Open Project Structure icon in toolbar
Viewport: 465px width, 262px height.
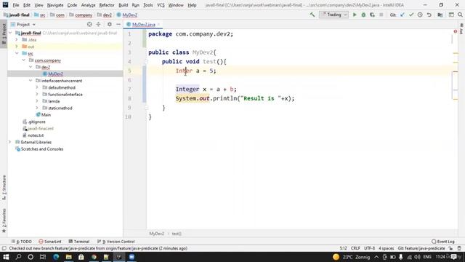click(x=440, y=15)
